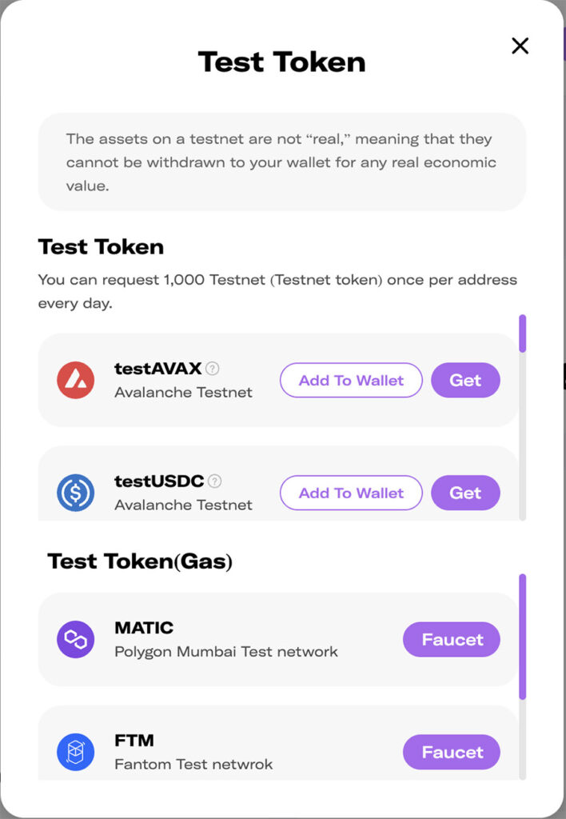Click the Fantom icon beside FTM
Viewport: 566px width, 819px height.
(x=74, y=751)
